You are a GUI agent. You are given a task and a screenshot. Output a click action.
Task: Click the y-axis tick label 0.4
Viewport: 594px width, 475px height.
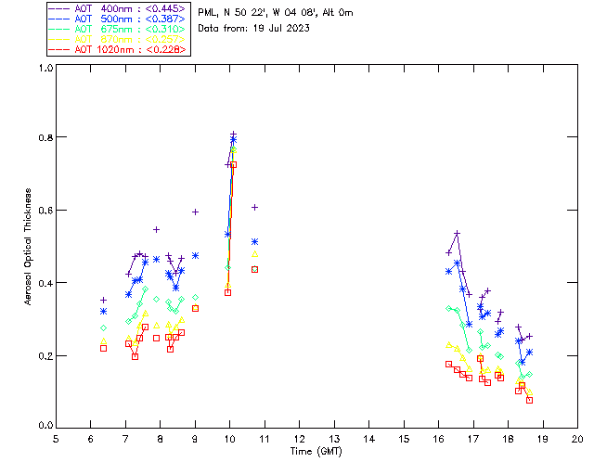45,283
